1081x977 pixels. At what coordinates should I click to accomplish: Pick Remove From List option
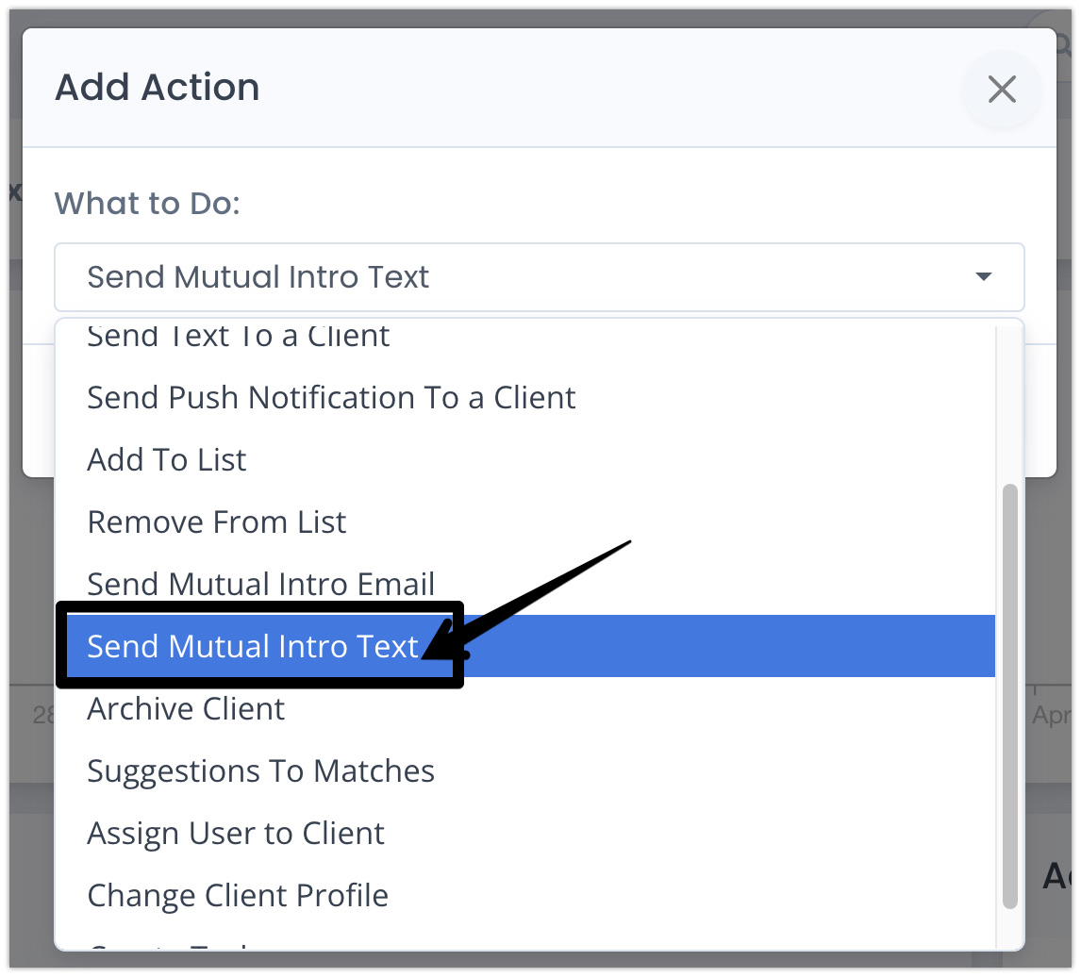pyautogui.click(x=217, y=522)
